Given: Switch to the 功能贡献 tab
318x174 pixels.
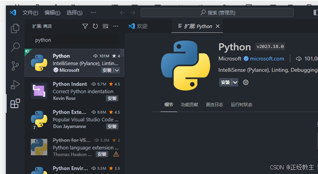Looking at the screenshot, I should point(189,105).
